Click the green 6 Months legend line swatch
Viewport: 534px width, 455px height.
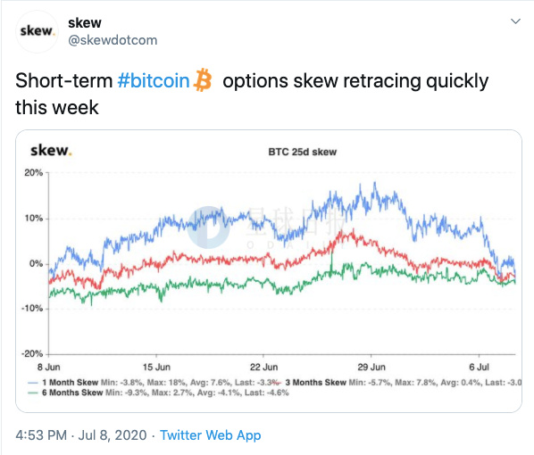click(33, 393)
